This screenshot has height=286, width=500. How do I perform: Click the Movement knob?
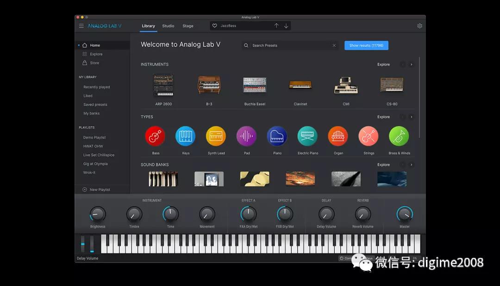coord(207,214)
